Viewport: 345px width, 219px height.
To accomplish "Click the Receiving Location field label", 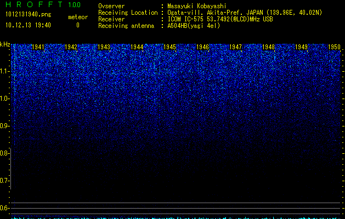I will [128, 13].
